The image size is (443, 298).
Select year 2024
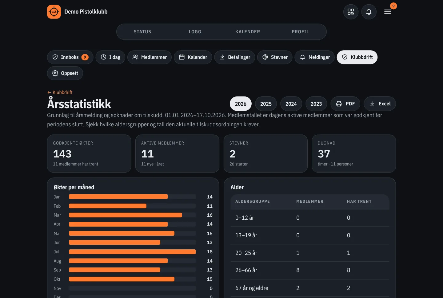(291, 104)
